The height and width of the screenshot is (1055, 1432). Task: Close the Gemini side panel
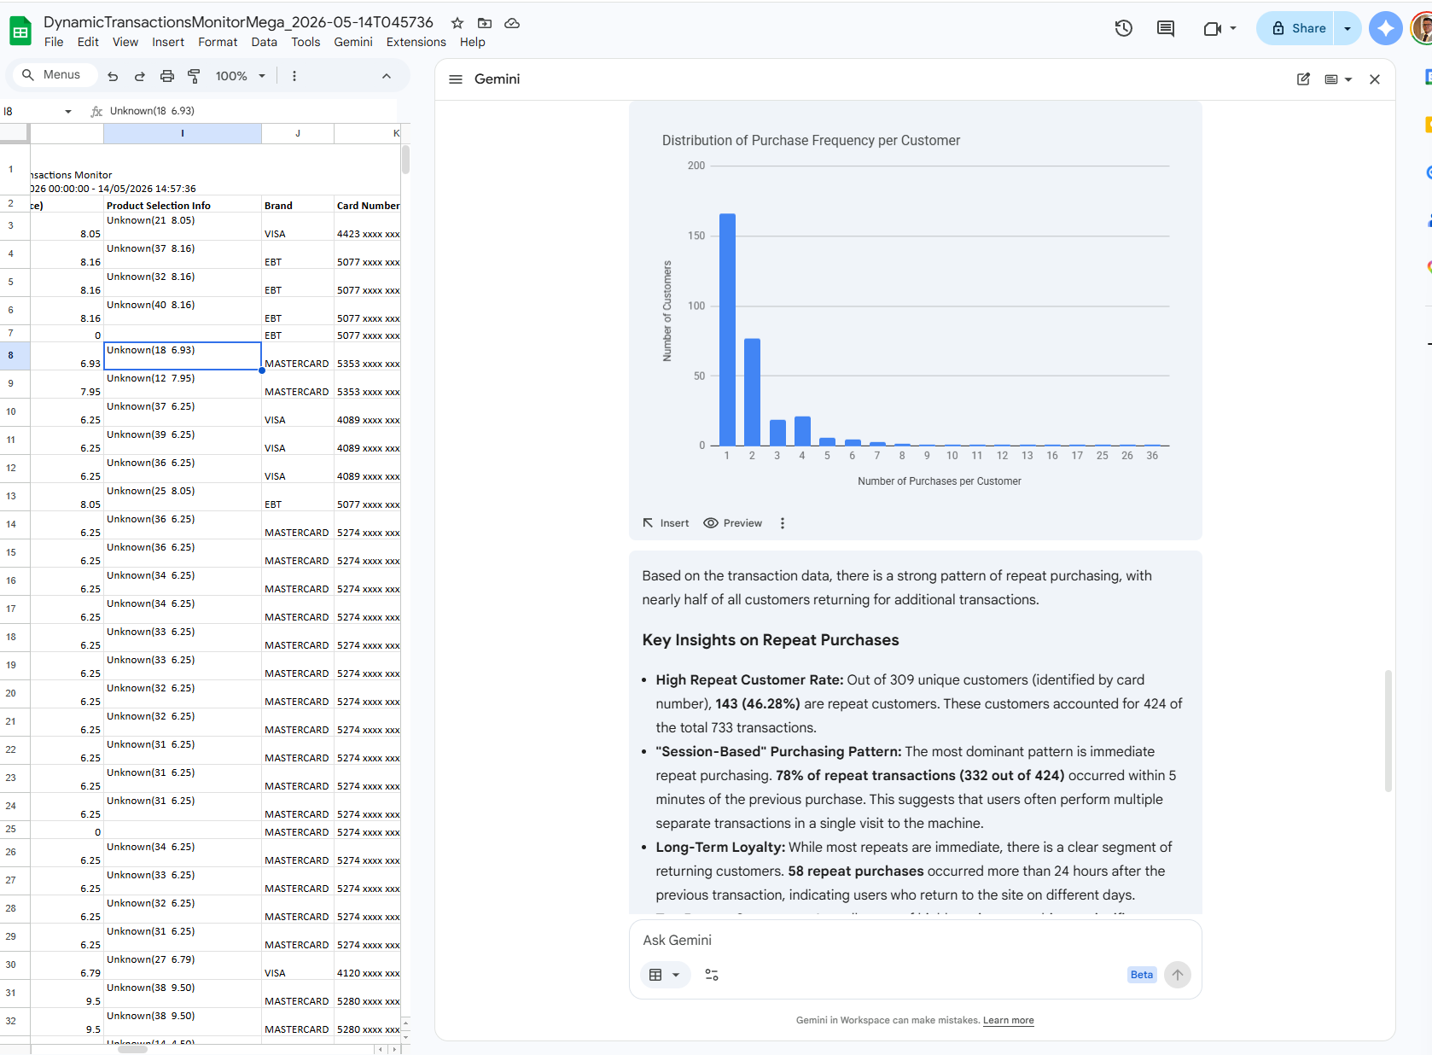pyautogui.click(x=1375, y=79)
